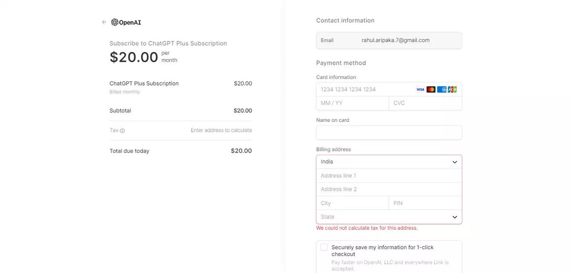Click the OpenAI logo
Image resolution: width=572 pixels, height=273 pixels.
pos(126,22)
